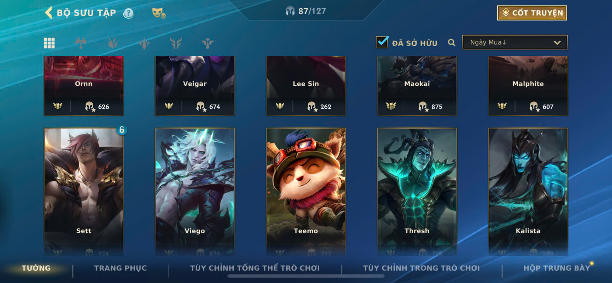Switch to the Trang Phục tab
The image size is (612, 283).
pyautogui.click(x=121, y=268)
